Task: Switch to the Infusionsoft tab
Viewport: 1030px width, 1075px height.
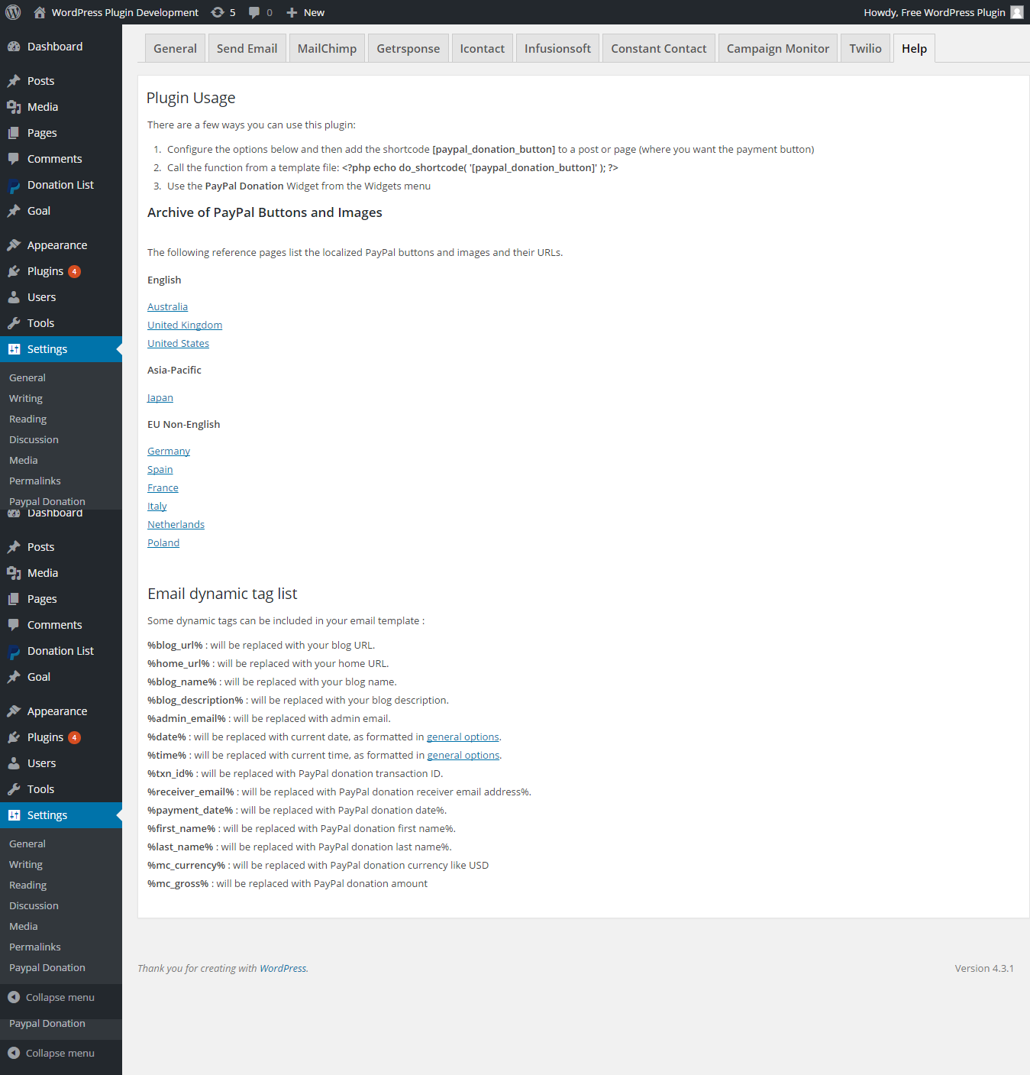Action: (x=557, y=48)
